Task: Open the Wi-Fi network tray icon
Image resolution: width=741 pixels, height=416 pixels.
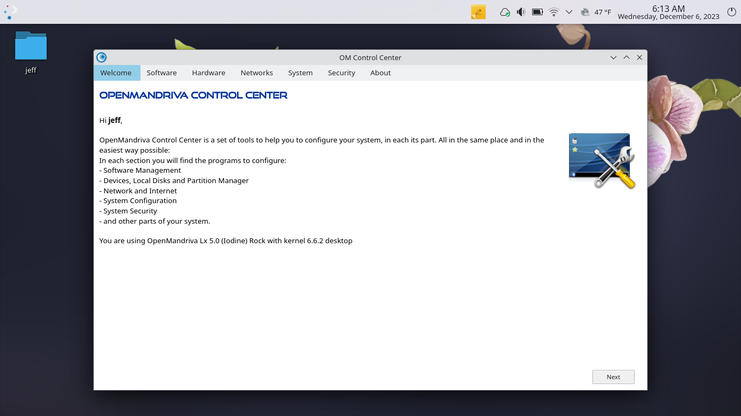Action: click(554, 12)
